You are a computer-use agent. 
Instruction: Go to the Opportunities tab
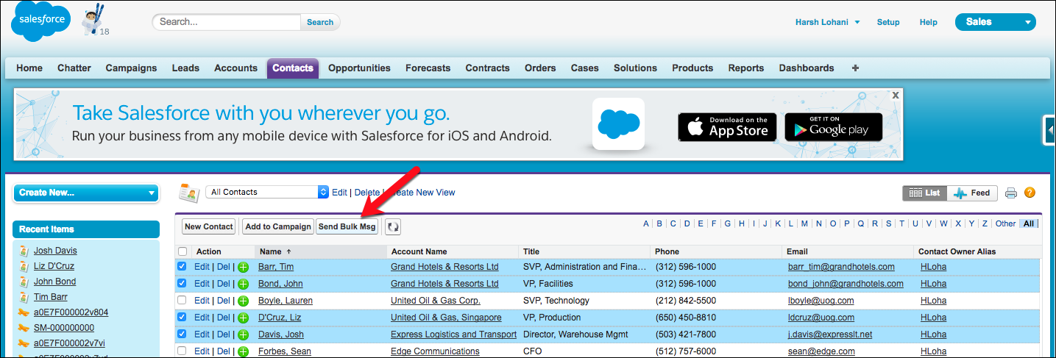(x=359, y=68)
